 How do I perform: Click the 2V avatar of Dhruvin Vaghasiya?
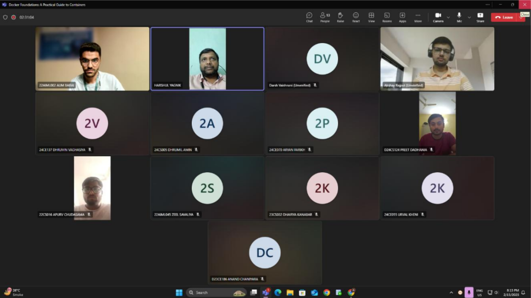click(x=92, y=123)
